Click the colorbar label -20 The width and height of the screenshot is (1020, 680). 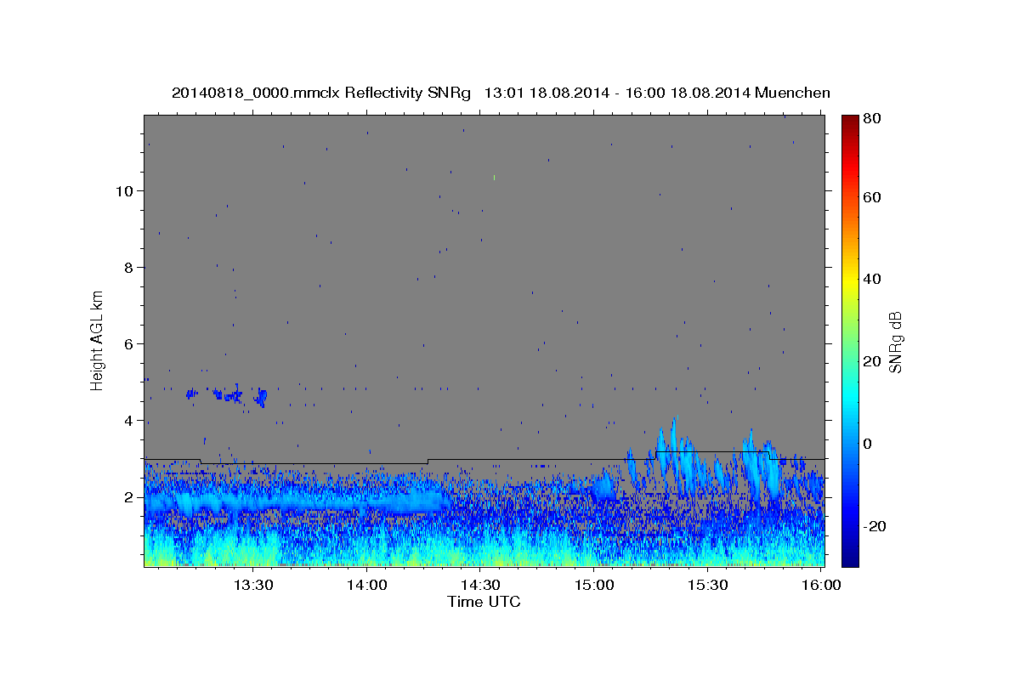(x=875, y=526)
